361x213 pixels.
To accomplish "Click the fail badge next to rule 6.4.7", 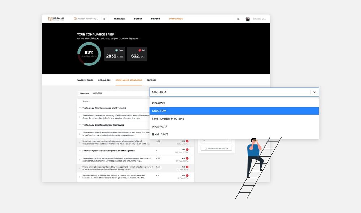I will pos(187,175).
